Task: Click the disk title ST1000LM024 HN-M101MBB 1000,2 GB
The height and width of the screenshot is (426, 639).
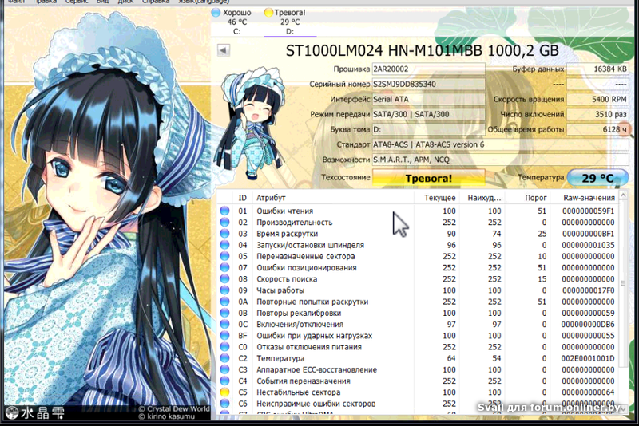Action: (423, 51)
